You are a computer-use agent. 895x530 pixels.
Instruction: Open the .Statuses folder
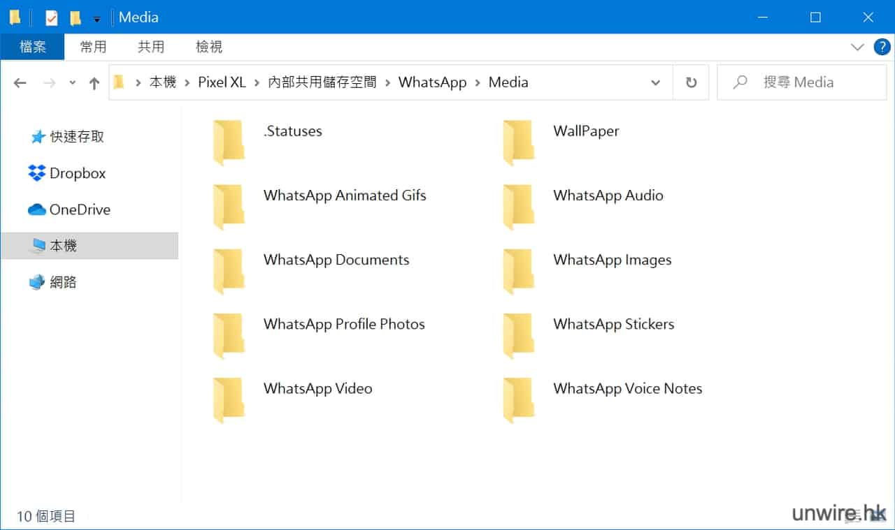pyautogui.click(x=292, y=131)
